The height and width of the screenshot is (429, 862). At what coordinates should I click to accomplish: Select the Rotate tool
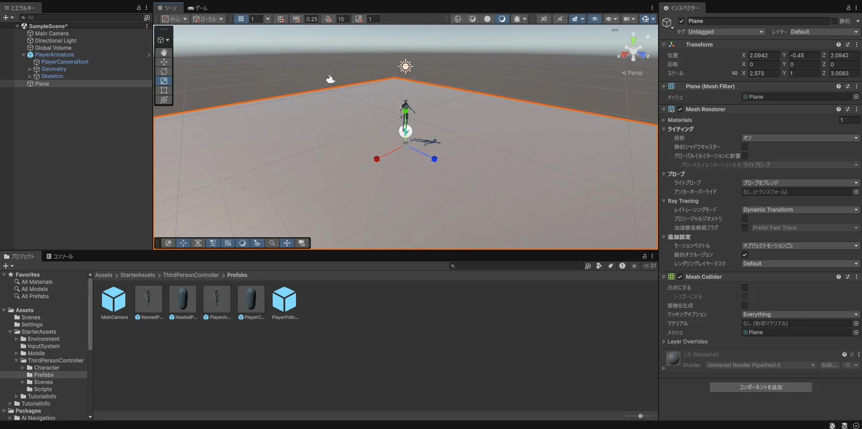(164, 71)
